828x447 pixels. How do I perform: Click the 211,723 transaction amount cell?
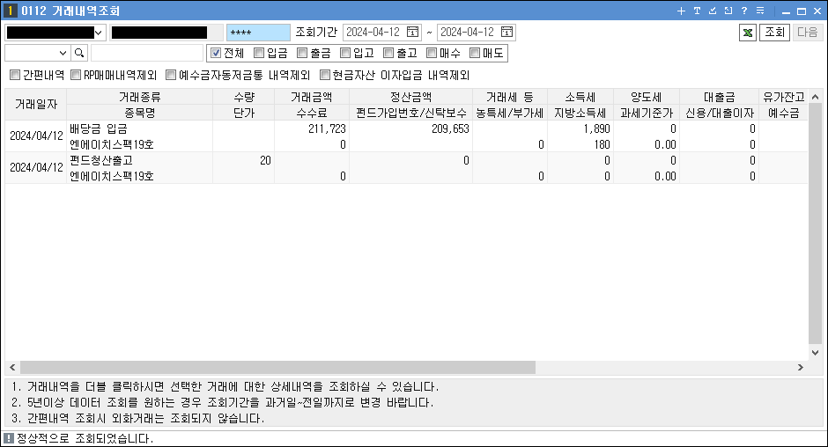[312, 128]
